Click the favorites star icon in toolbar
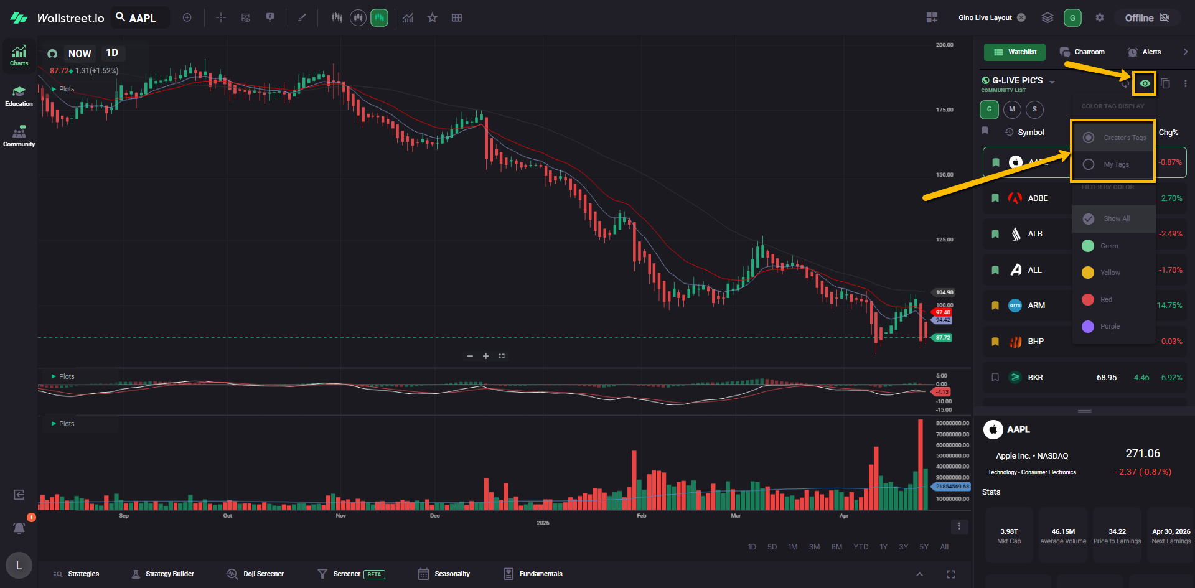 (432, 18)
